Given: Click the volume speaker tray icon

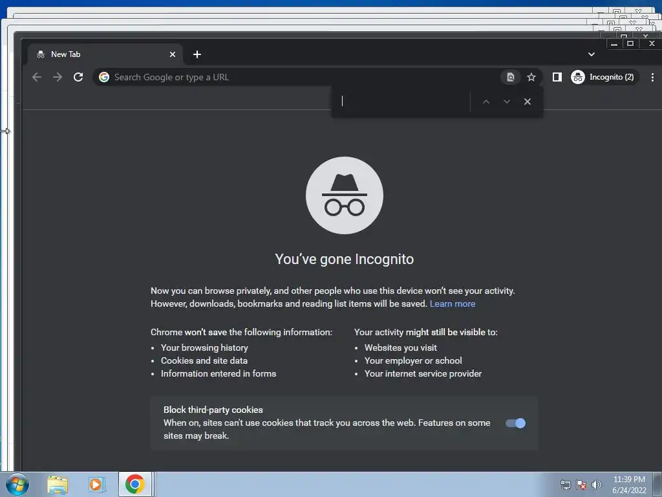Looking at the screenshot, I should coord(596,485).
